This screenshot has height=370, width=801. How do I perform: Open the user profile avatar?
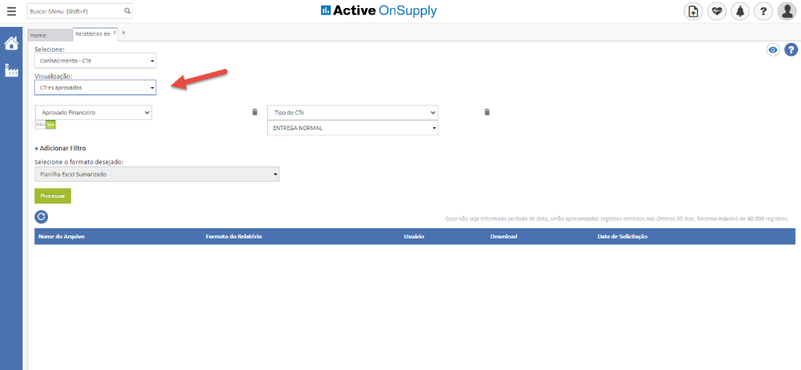[786, 11]
